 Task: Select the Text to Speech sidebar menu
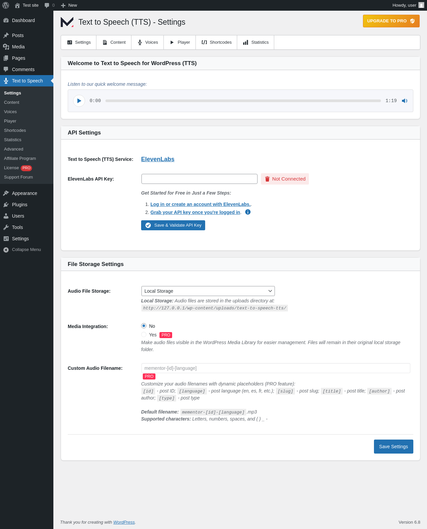pyautogui.click(x=27, y=81)
